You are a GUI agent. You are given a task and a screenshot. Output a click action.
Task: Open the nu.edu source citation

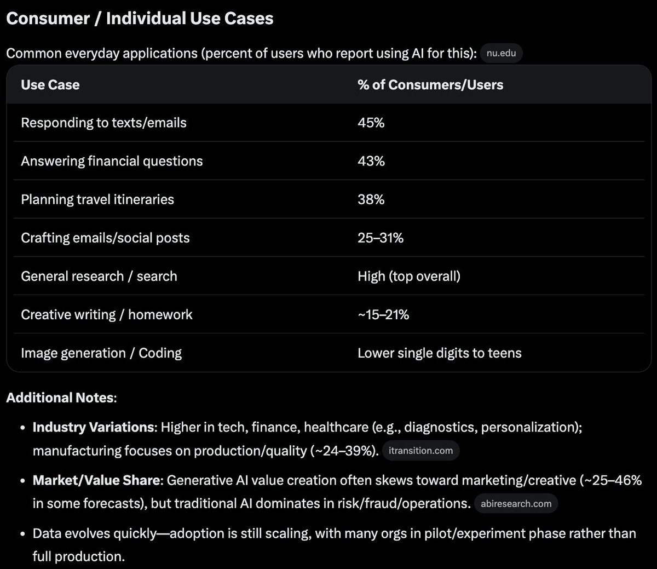pos(501,54)
